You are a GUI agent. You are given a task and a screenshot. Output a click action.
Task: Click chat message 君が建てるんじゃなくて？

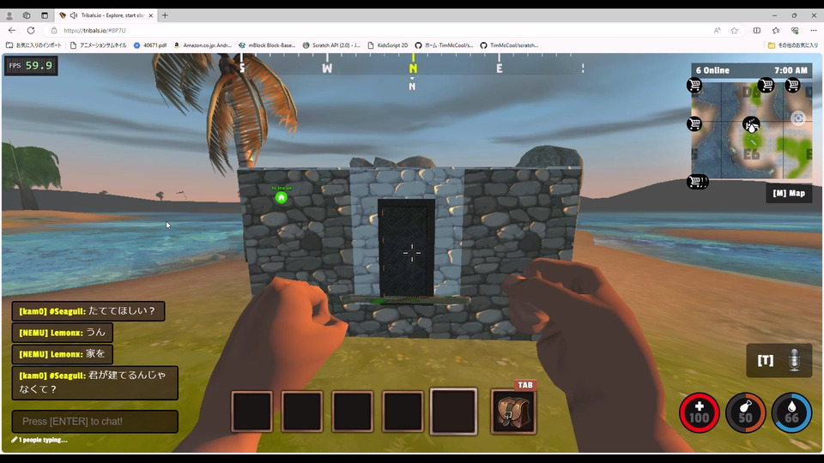93,382
